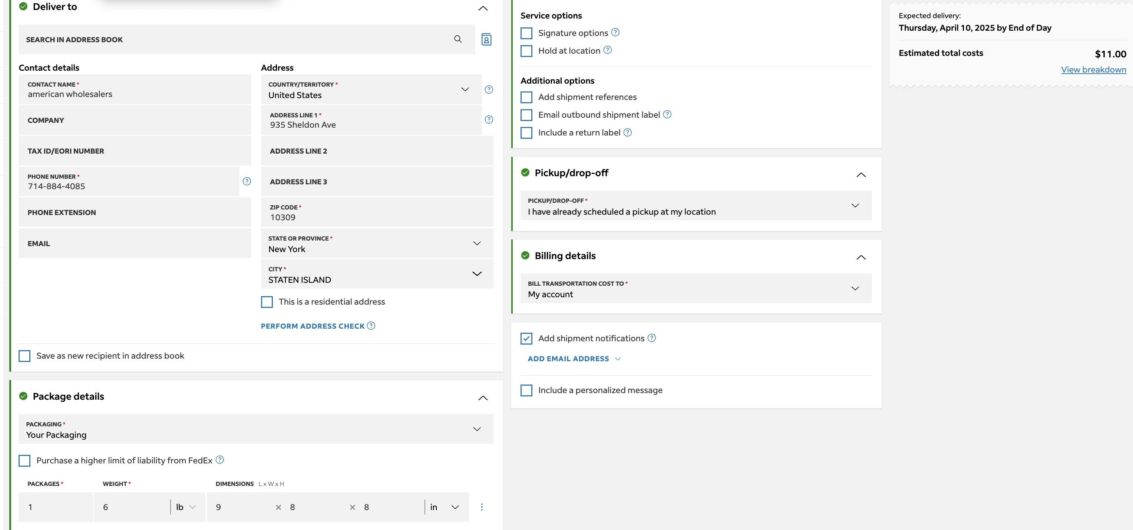Toggle Hold at location checkbox
The image size is (1133, 530).
point(526,51)
